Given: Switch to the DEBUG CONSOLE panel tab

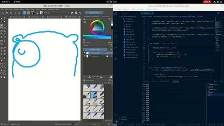Looking at the screenshot, I should (164, 81).
